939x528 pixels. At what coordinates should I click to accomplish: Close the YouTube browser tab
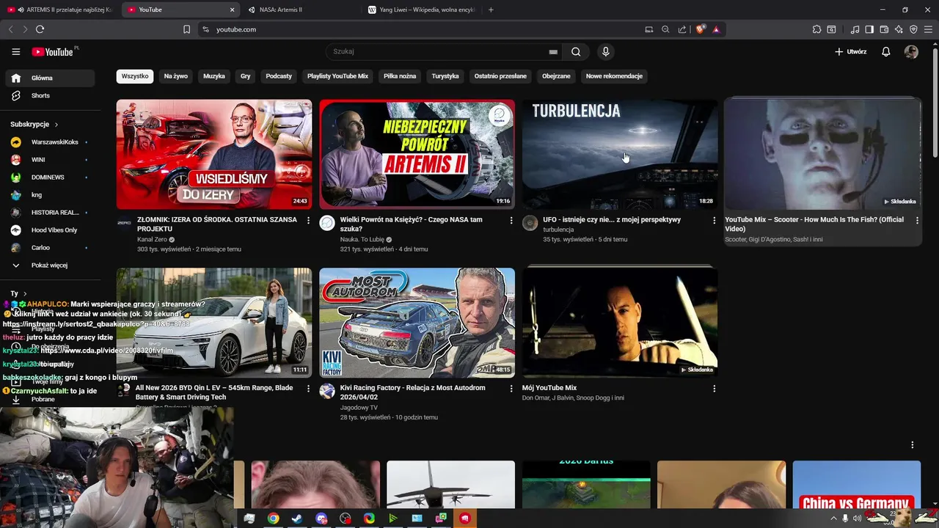(233, 10)
